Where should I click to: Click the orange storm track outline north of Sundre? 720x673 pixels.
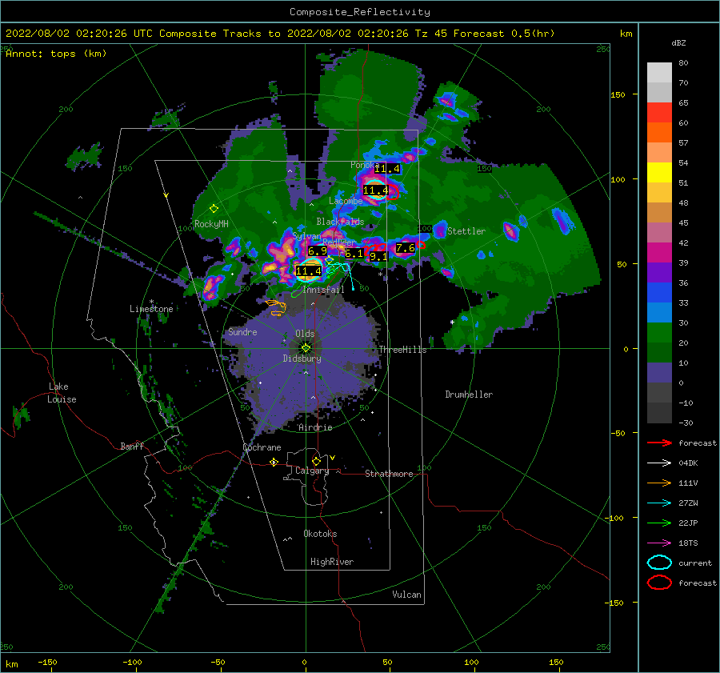(276, 307)
